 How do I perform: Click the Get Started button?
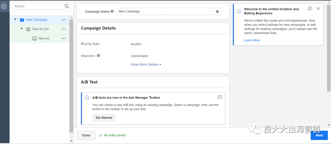pos(104,118)
